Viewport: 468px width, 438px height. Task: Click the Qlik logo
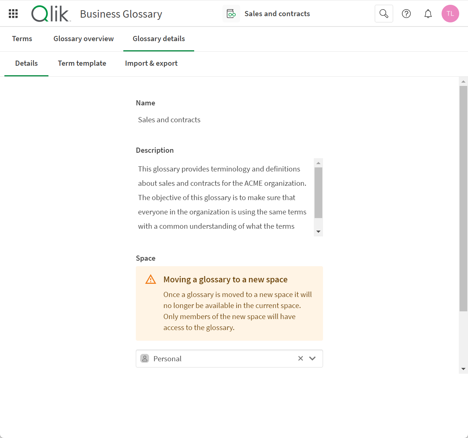point(50,14)
